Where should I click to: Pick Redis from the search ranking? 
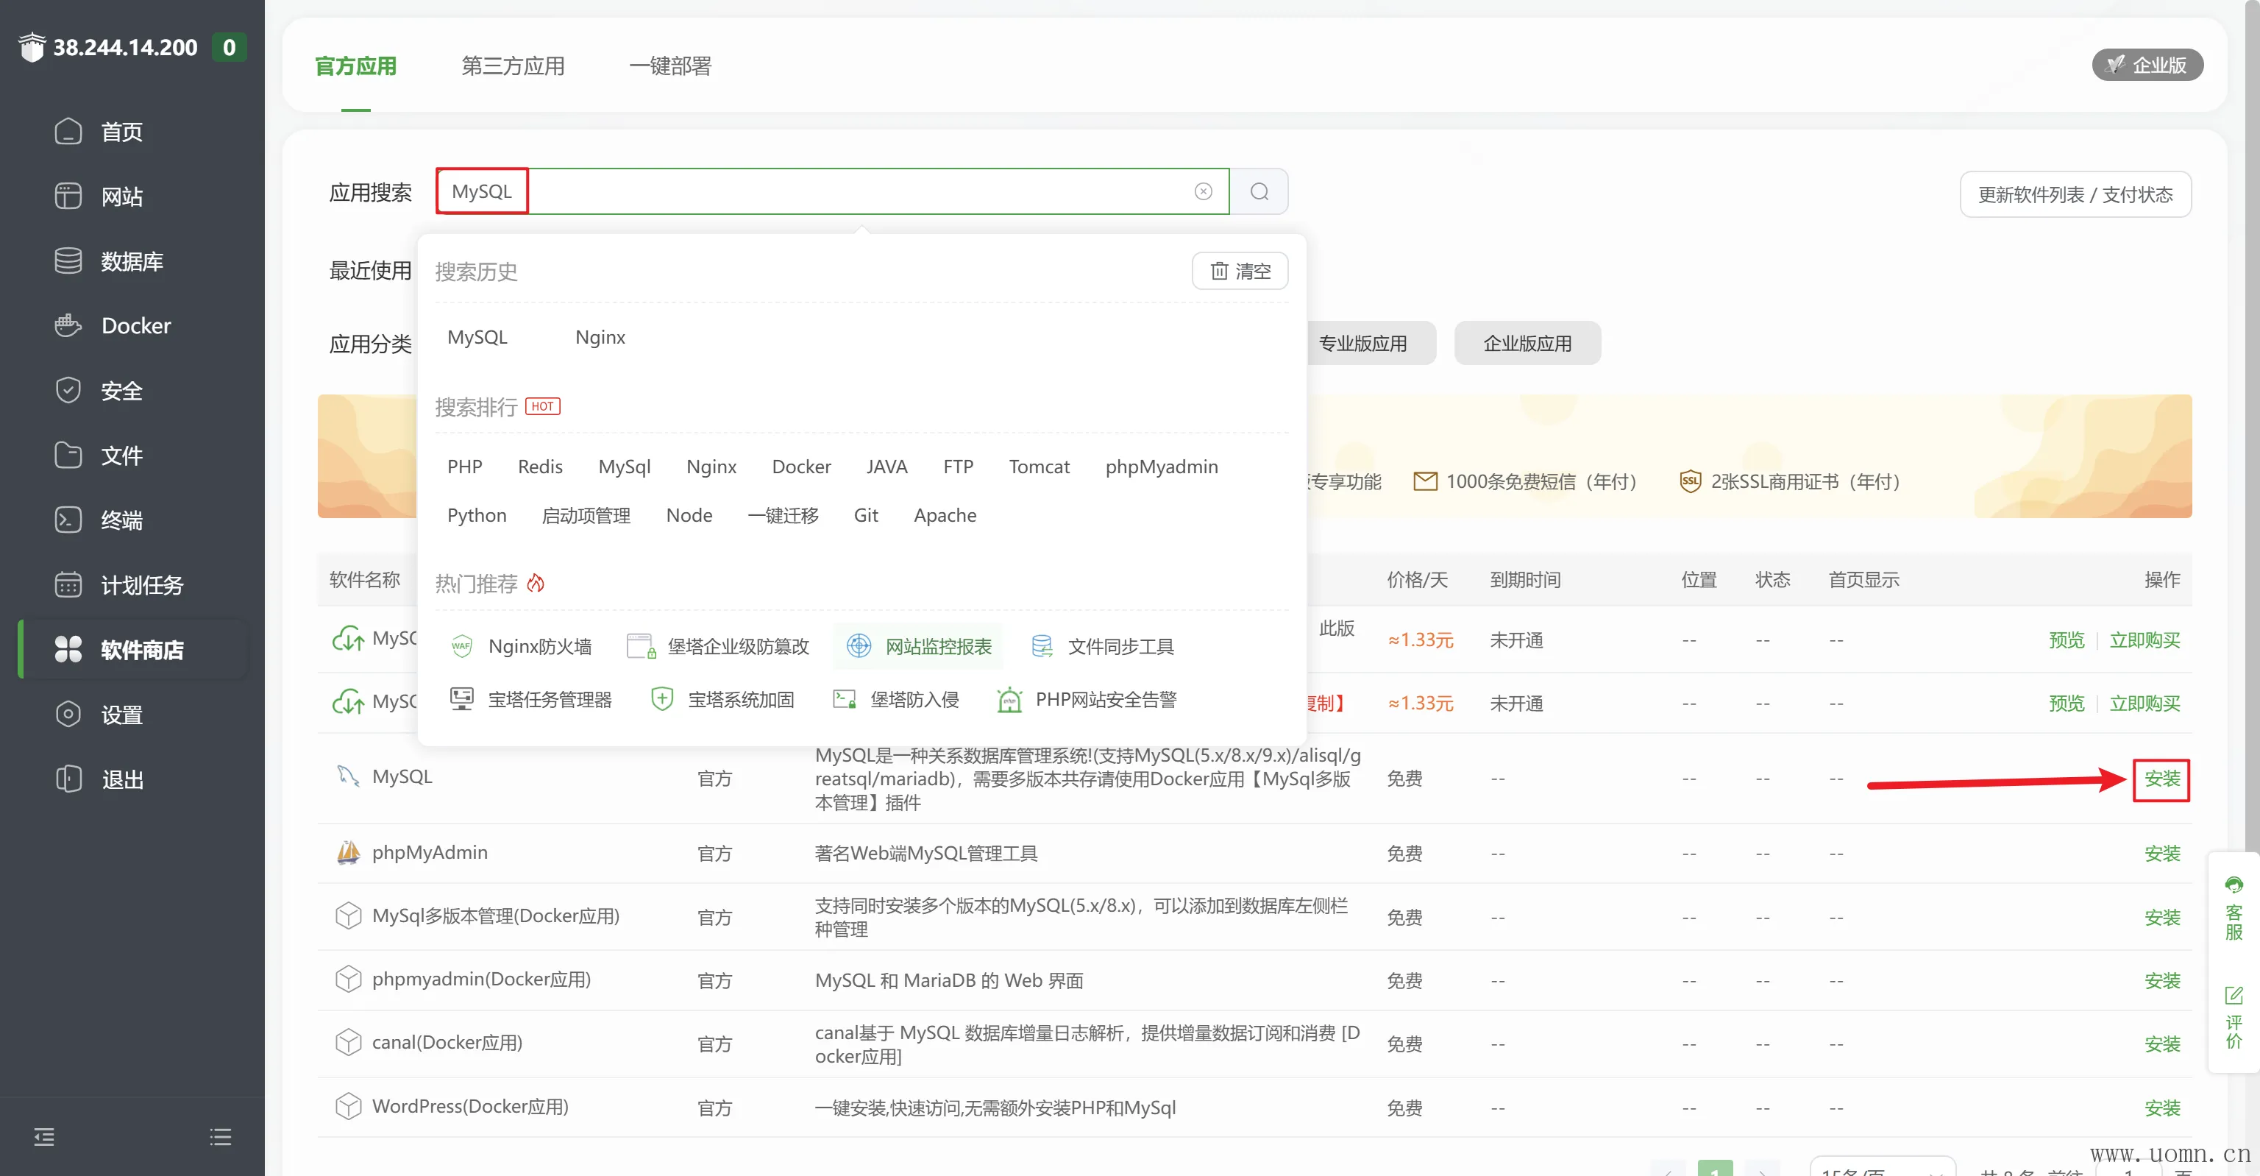539,467
